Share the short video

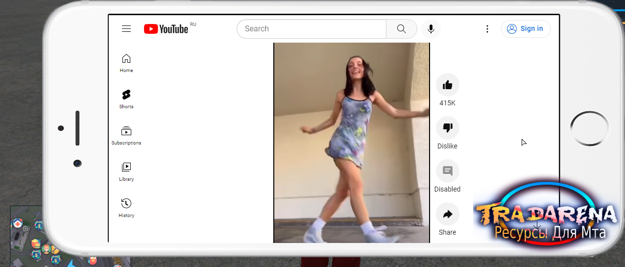point(448,215)
